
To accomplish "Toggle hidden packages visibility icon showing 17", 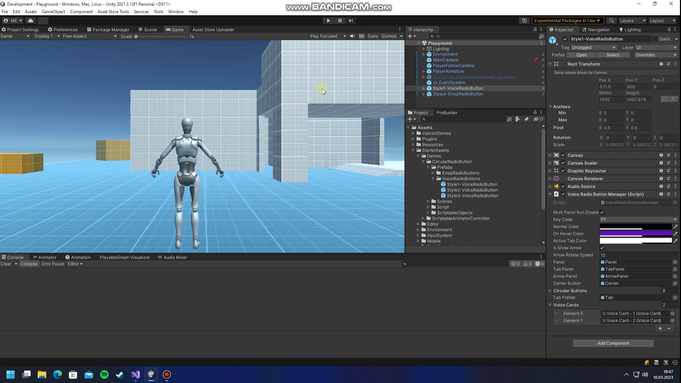I will point(538,120).
